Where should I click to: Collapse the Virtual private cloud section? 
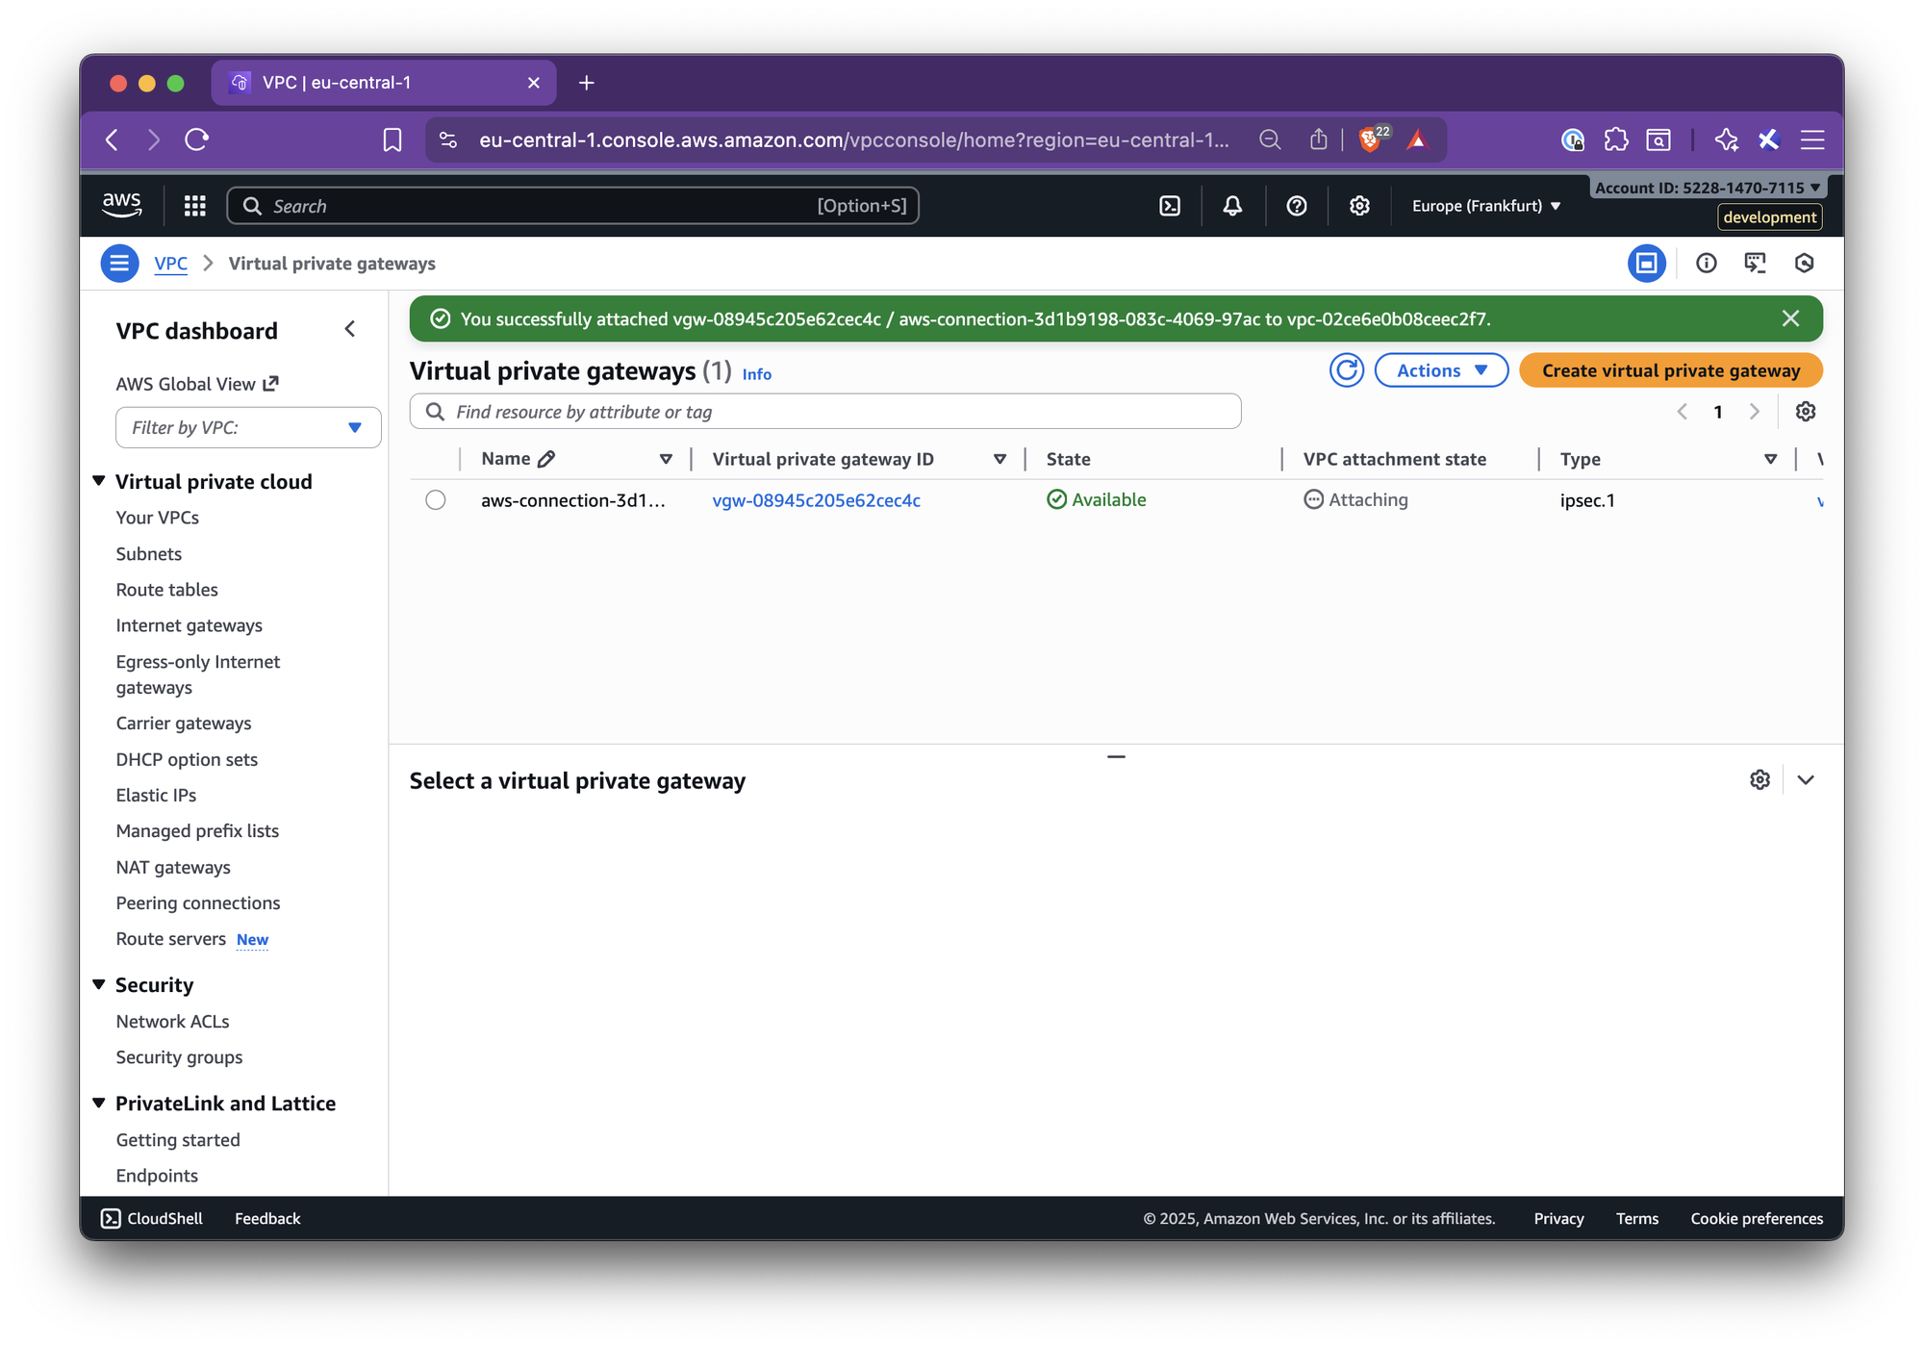(x=99, y=481)
